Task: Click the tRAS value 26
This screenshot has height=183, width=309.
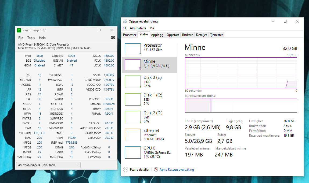Action: (x=39, y=94)
